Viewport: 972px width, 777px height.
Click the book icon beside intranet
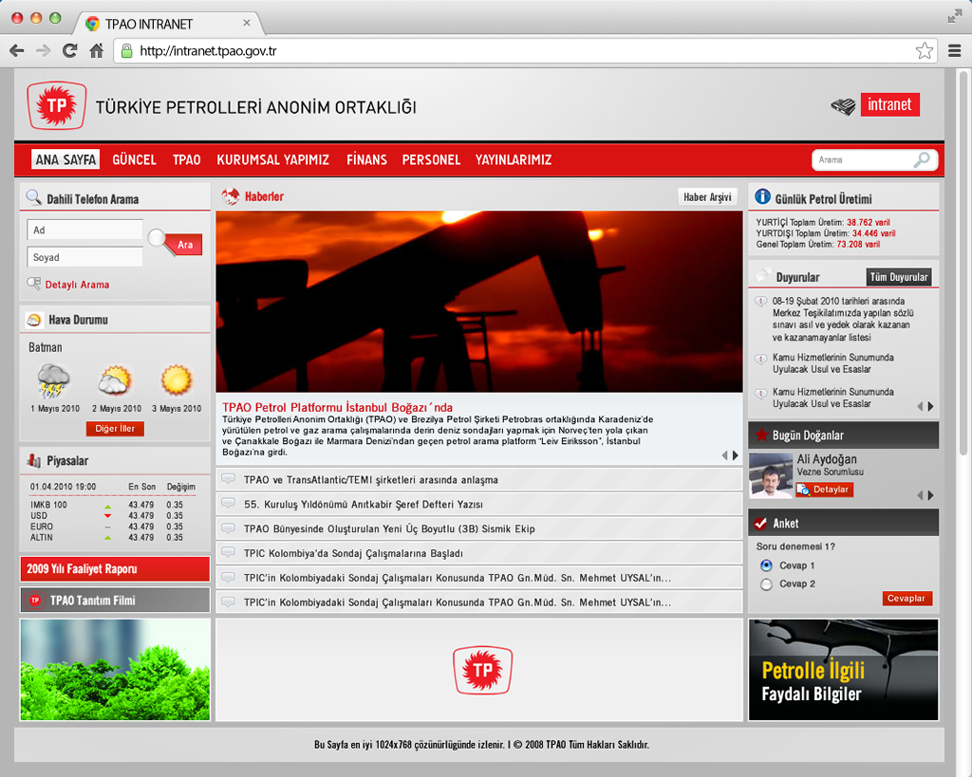[843, 106]
